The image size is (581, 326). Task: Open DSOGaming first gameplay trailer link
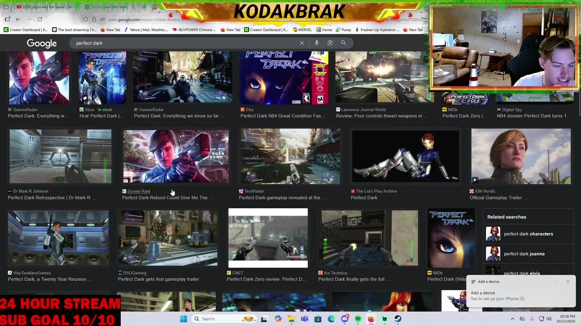pyautogui.click(x=158, y=279)
